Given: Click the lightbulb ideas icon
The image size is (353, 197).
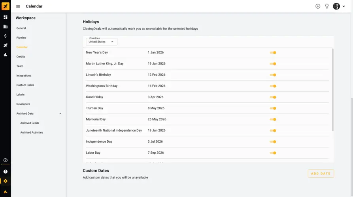Looking at the screenshot, I should point(327,6).
